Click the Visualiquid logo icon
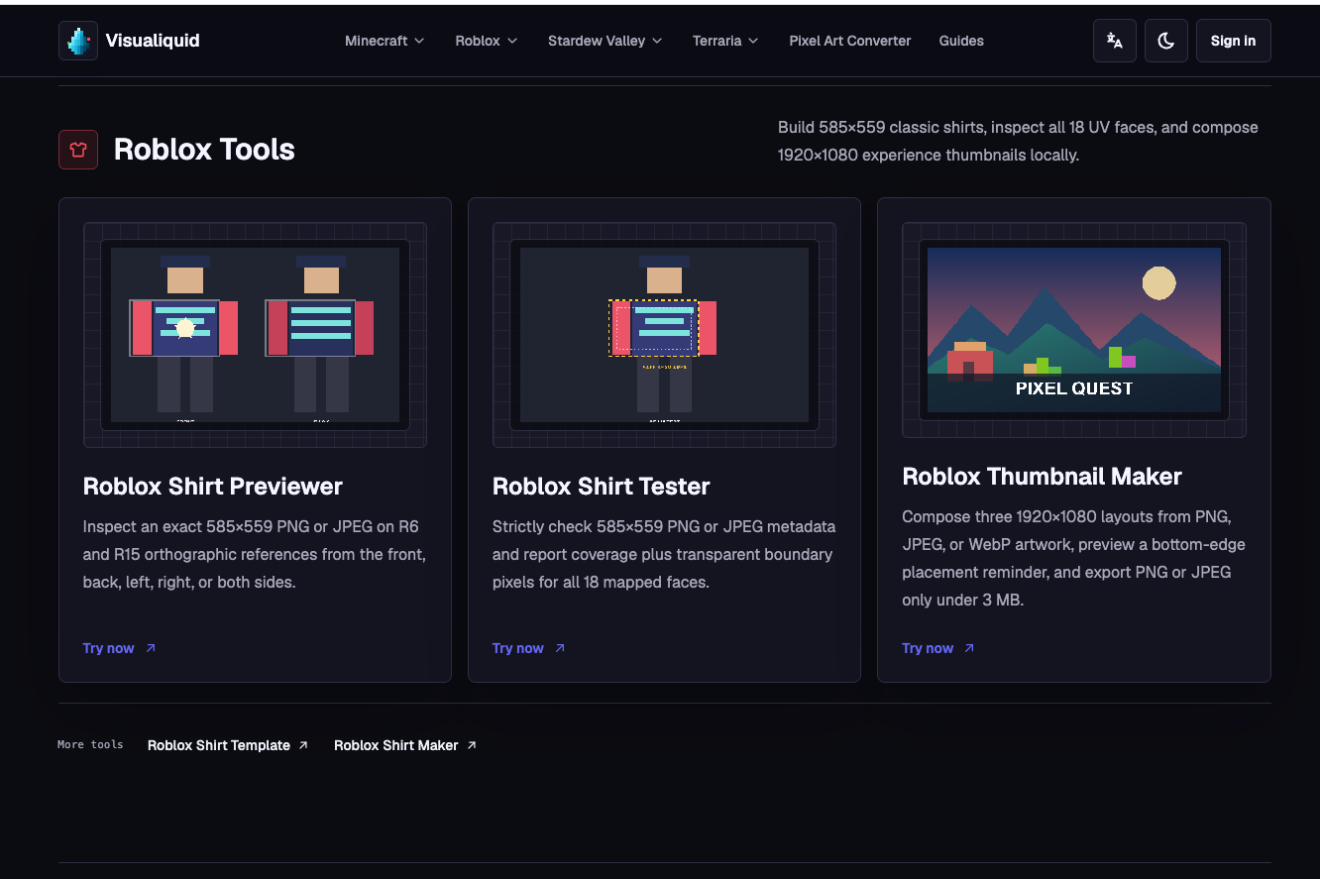The height and width of the screenshot is (879, 1320). coord(78,41)
